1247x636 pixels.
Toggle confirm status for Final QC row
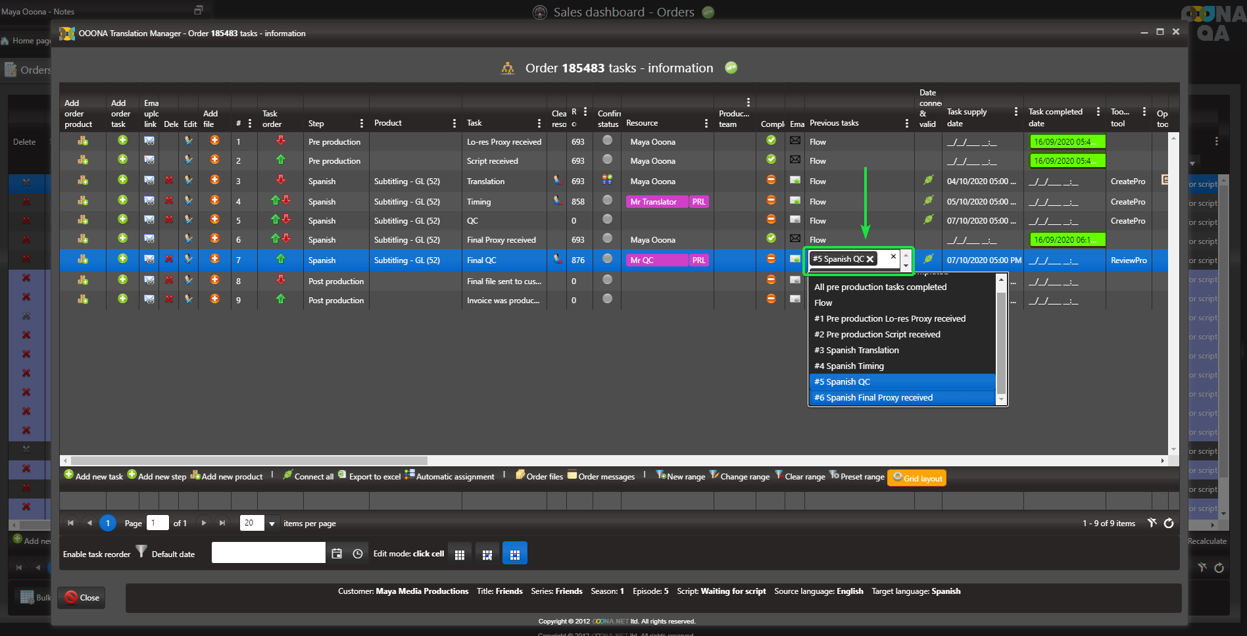click(x=607, y=259)
